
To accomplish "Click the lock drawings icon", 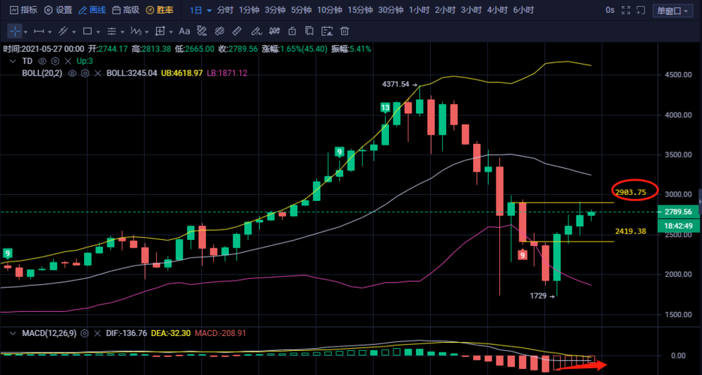I will pyautogui.click(x=292, y=31).
